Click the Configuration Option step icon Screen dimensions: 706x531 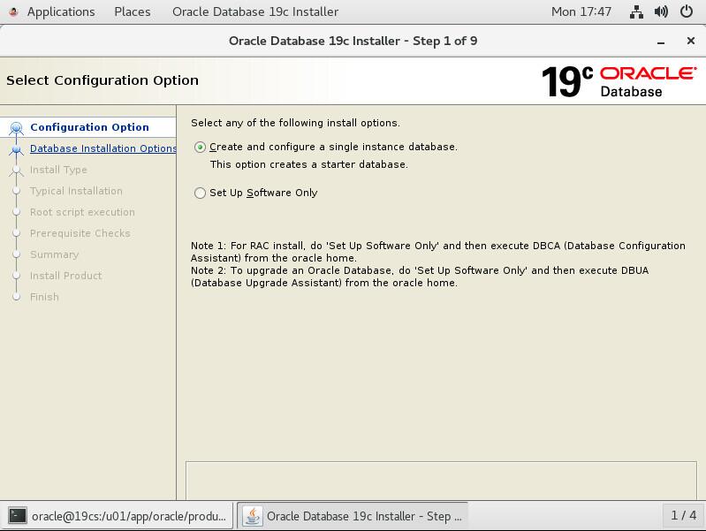pyautogui.click(x=15, y=129)
